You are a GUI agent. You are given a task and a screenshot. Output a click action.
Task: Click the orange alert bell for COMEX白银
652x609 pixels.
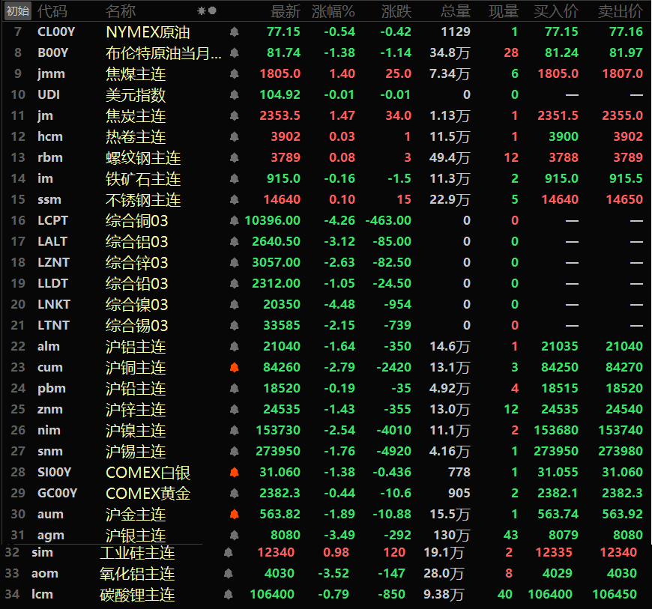(234, 473)
